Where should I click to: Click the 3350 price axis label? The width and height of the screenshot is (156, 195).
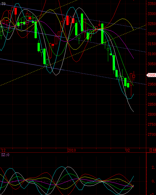pyautogui.click(x=152, y=4)
